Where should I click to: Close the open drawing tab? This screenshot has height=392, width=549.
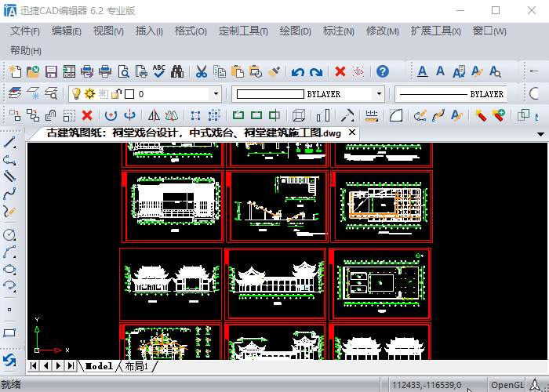(352, 132)
